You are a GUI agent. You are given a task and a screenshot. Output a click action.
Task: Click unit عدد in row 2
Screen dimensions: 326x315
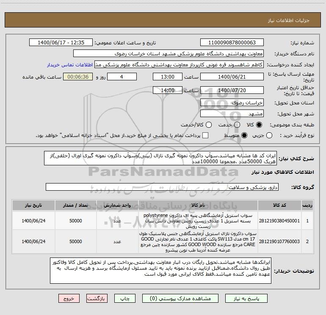click(x=117, y=242)
